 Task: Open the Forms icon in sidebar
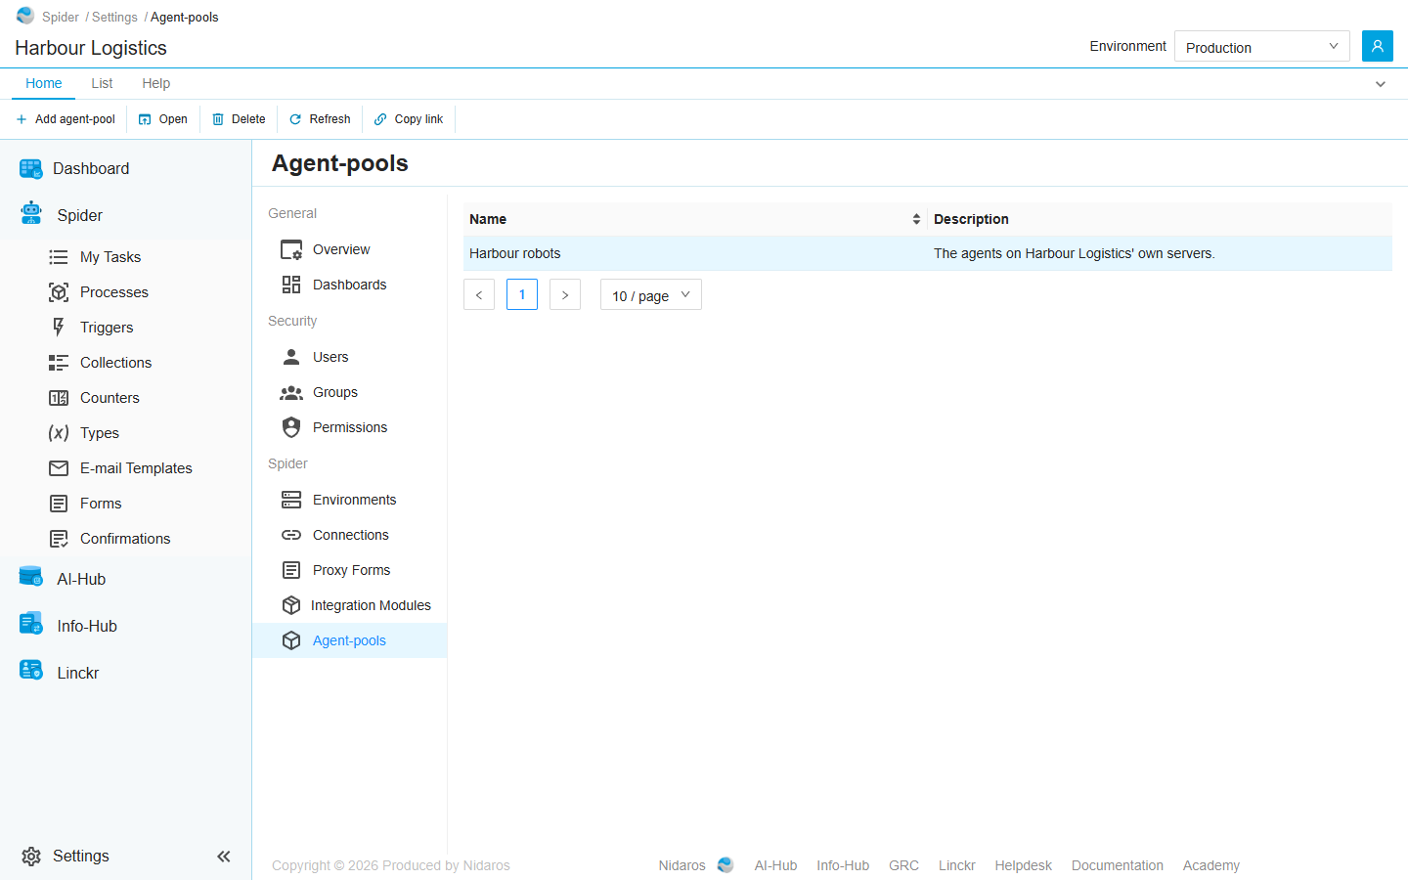[x=59, y=504]
